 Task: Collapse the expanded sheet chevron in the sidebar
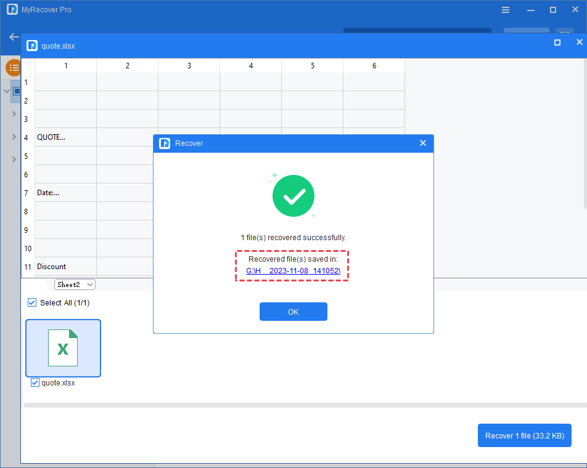6,91
